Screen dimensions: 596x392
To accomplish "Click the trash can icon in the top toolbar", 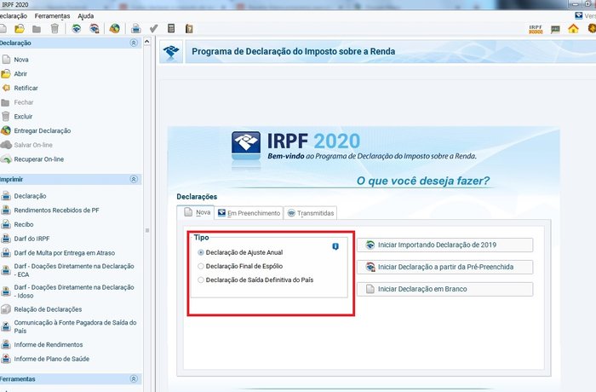I will (x=54, y=28).
